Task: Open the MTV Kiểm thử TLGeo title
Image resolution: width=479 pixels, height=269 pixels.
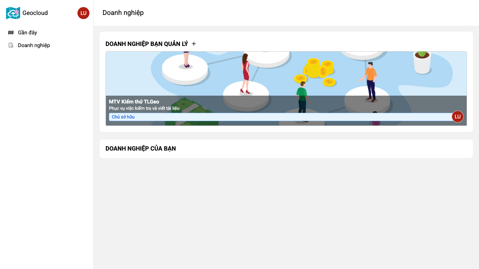Action: pyautogui.click(x=134, y=102)
